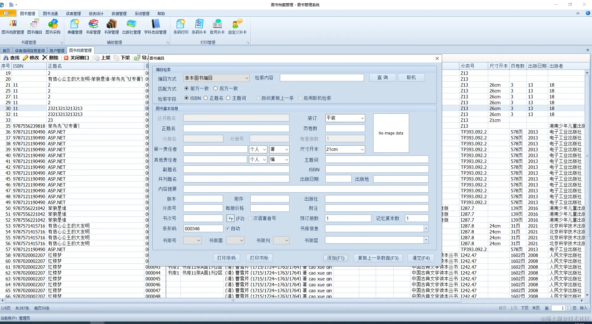Click the 自定义补卡 icon
Viewport: 592px width, 324px height.
point(237,27)
